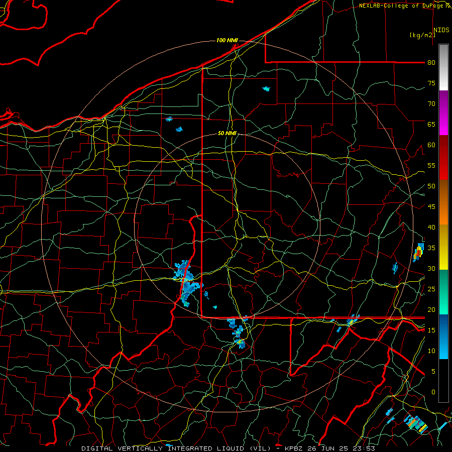Click the "15" value on the VIL scale
This screenshot has width=452, height=452.
(x=431, y=330)
